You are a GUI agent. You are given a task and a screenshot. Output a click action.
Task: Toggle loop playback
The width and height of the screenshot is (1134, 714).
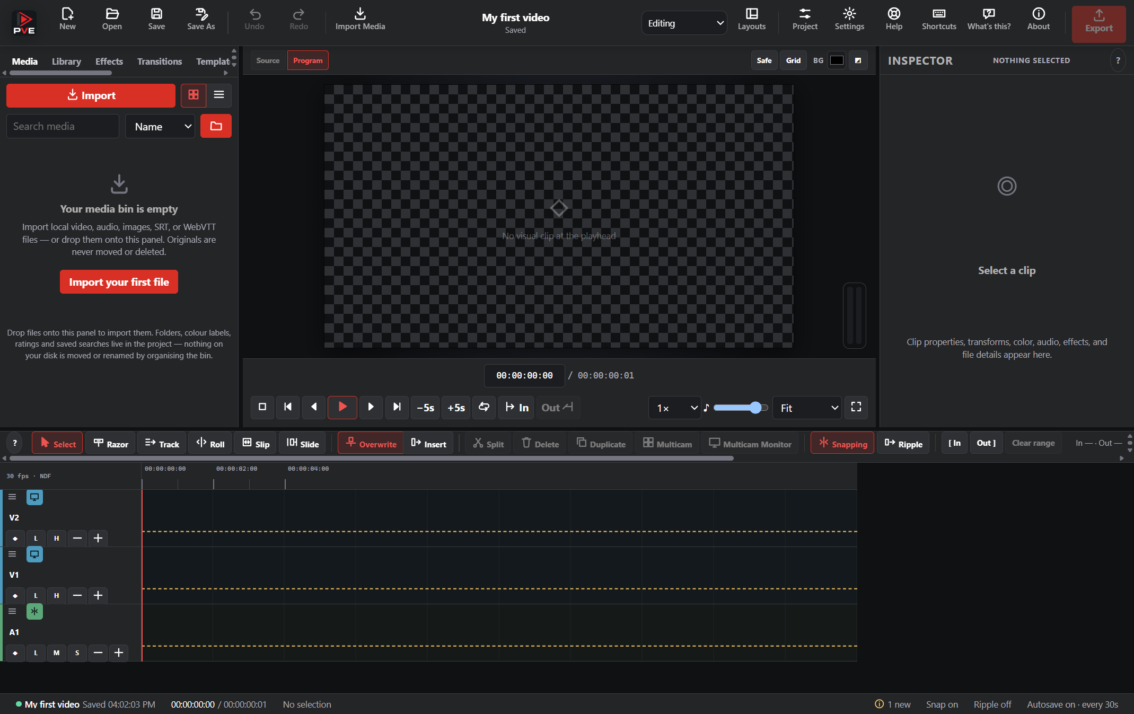point(484,407)
